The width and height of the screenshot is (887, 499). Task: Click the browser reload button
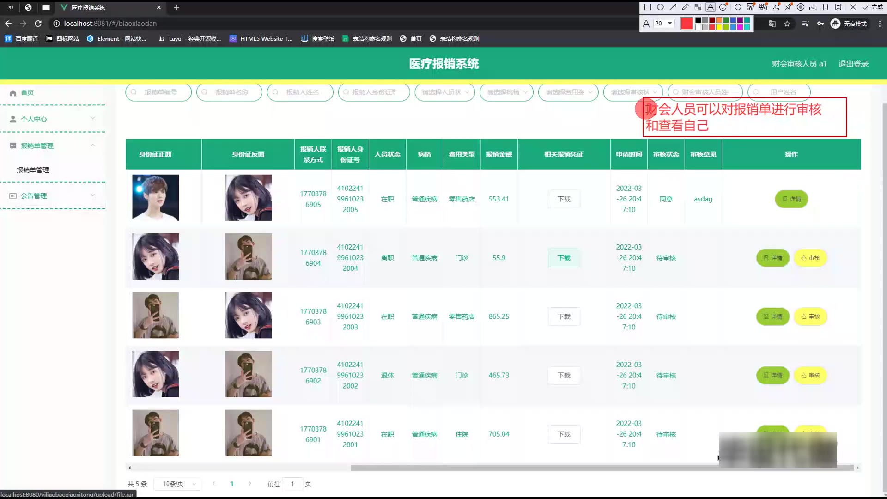click(x=38, y=24)
